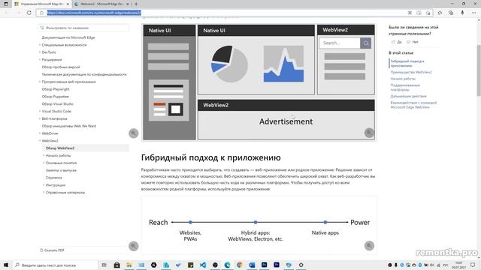Jump to 'Гибридный подход к приложению' in outline

coord(407,63)
